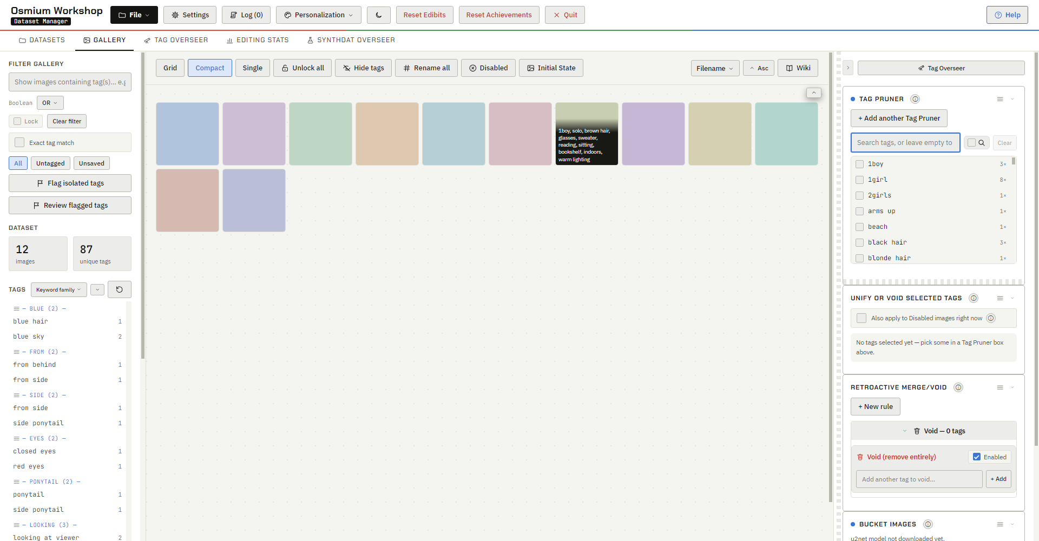Toggle the Lock filter checkbox

tap(17, 121)
